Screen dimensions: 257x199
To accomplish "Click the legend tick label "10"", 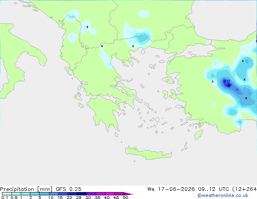I will (x=51, y=197).
